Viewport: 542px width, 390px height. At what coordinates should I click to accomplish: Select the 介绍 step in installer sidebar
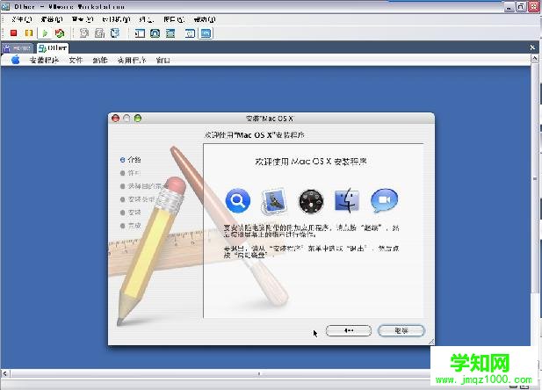pos(130,159)
